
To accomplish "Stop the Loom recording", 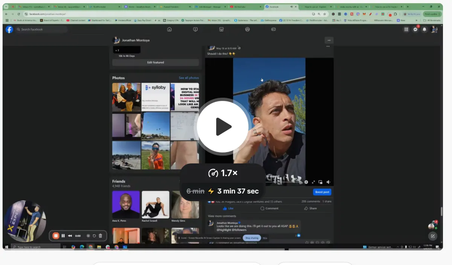I will [56, 236].
